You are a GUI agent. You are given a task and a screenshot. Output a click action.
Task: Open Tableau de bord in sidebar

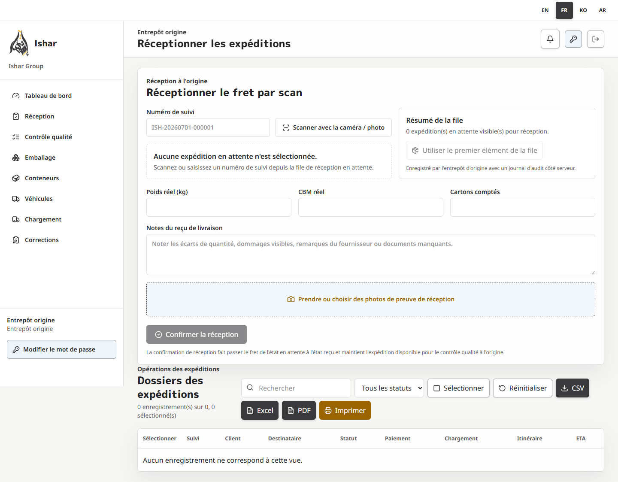click(x=61, y=96)
